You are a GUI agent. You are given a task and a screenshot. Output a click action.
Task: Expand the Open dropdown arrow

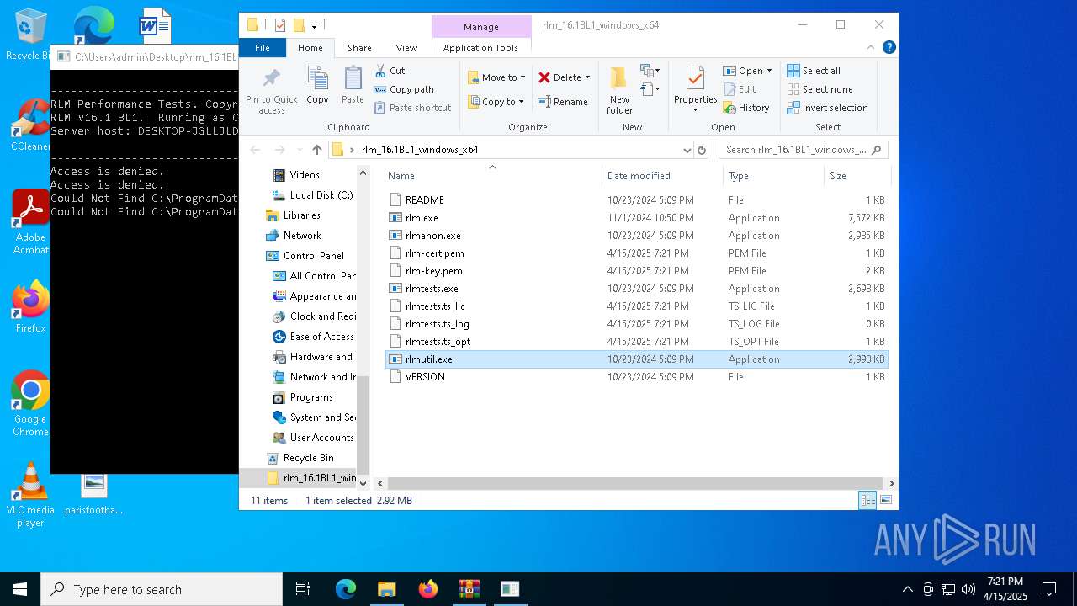tap(769, 71)
